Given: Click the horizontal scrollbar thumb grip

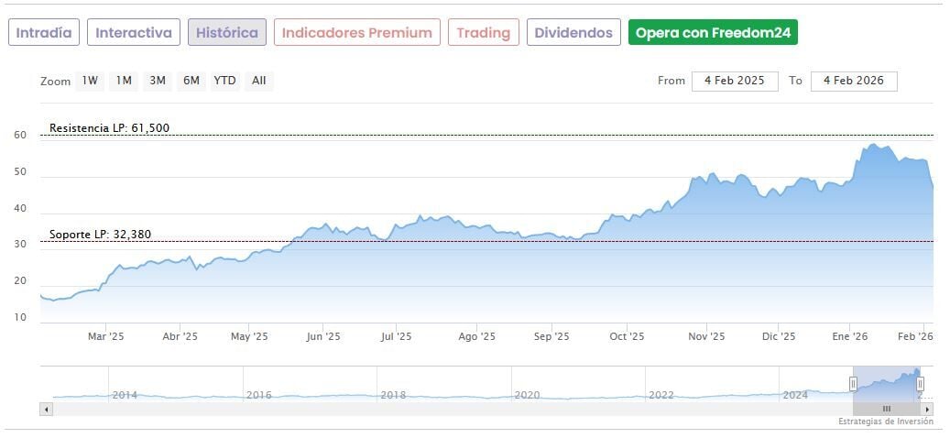Looking at the screenshot, I should point(886,409).
